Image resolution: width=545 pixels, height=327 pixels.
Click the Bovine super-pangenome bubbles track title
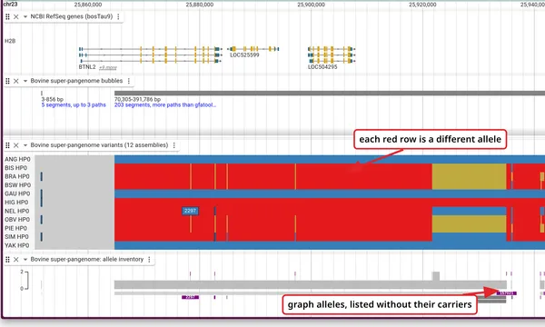click(76, 81)
